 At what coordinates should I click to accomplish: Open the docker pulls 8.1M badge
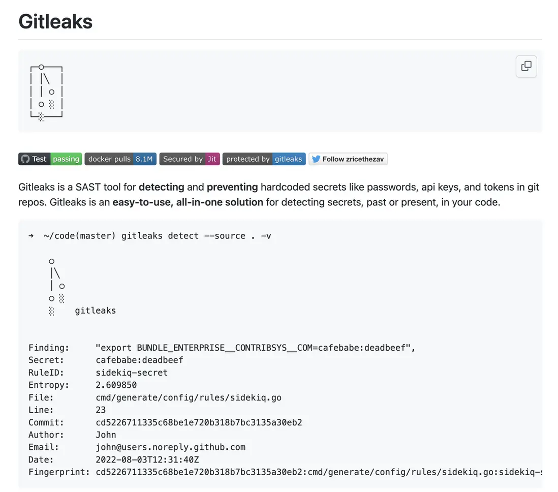[120, 159]
